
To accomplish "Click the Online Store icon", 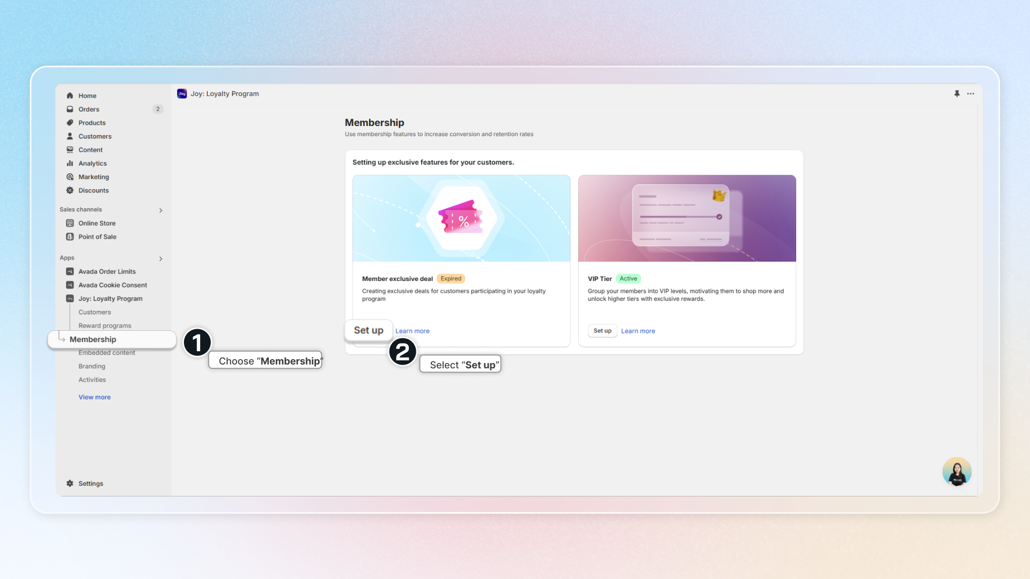I will (70, 223).
